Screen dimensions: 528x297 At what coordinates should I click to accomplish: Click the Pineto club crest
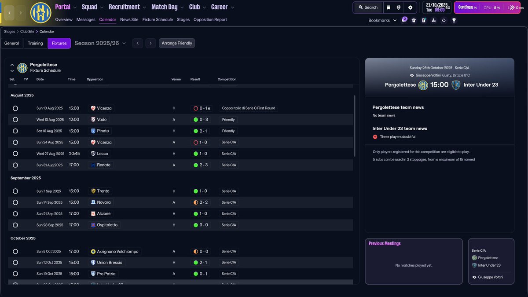[93, 131]
